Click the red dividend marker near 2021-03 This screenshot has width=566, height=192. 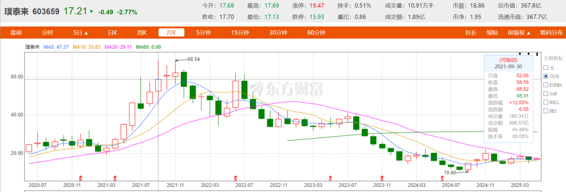[x=115, y=178]
